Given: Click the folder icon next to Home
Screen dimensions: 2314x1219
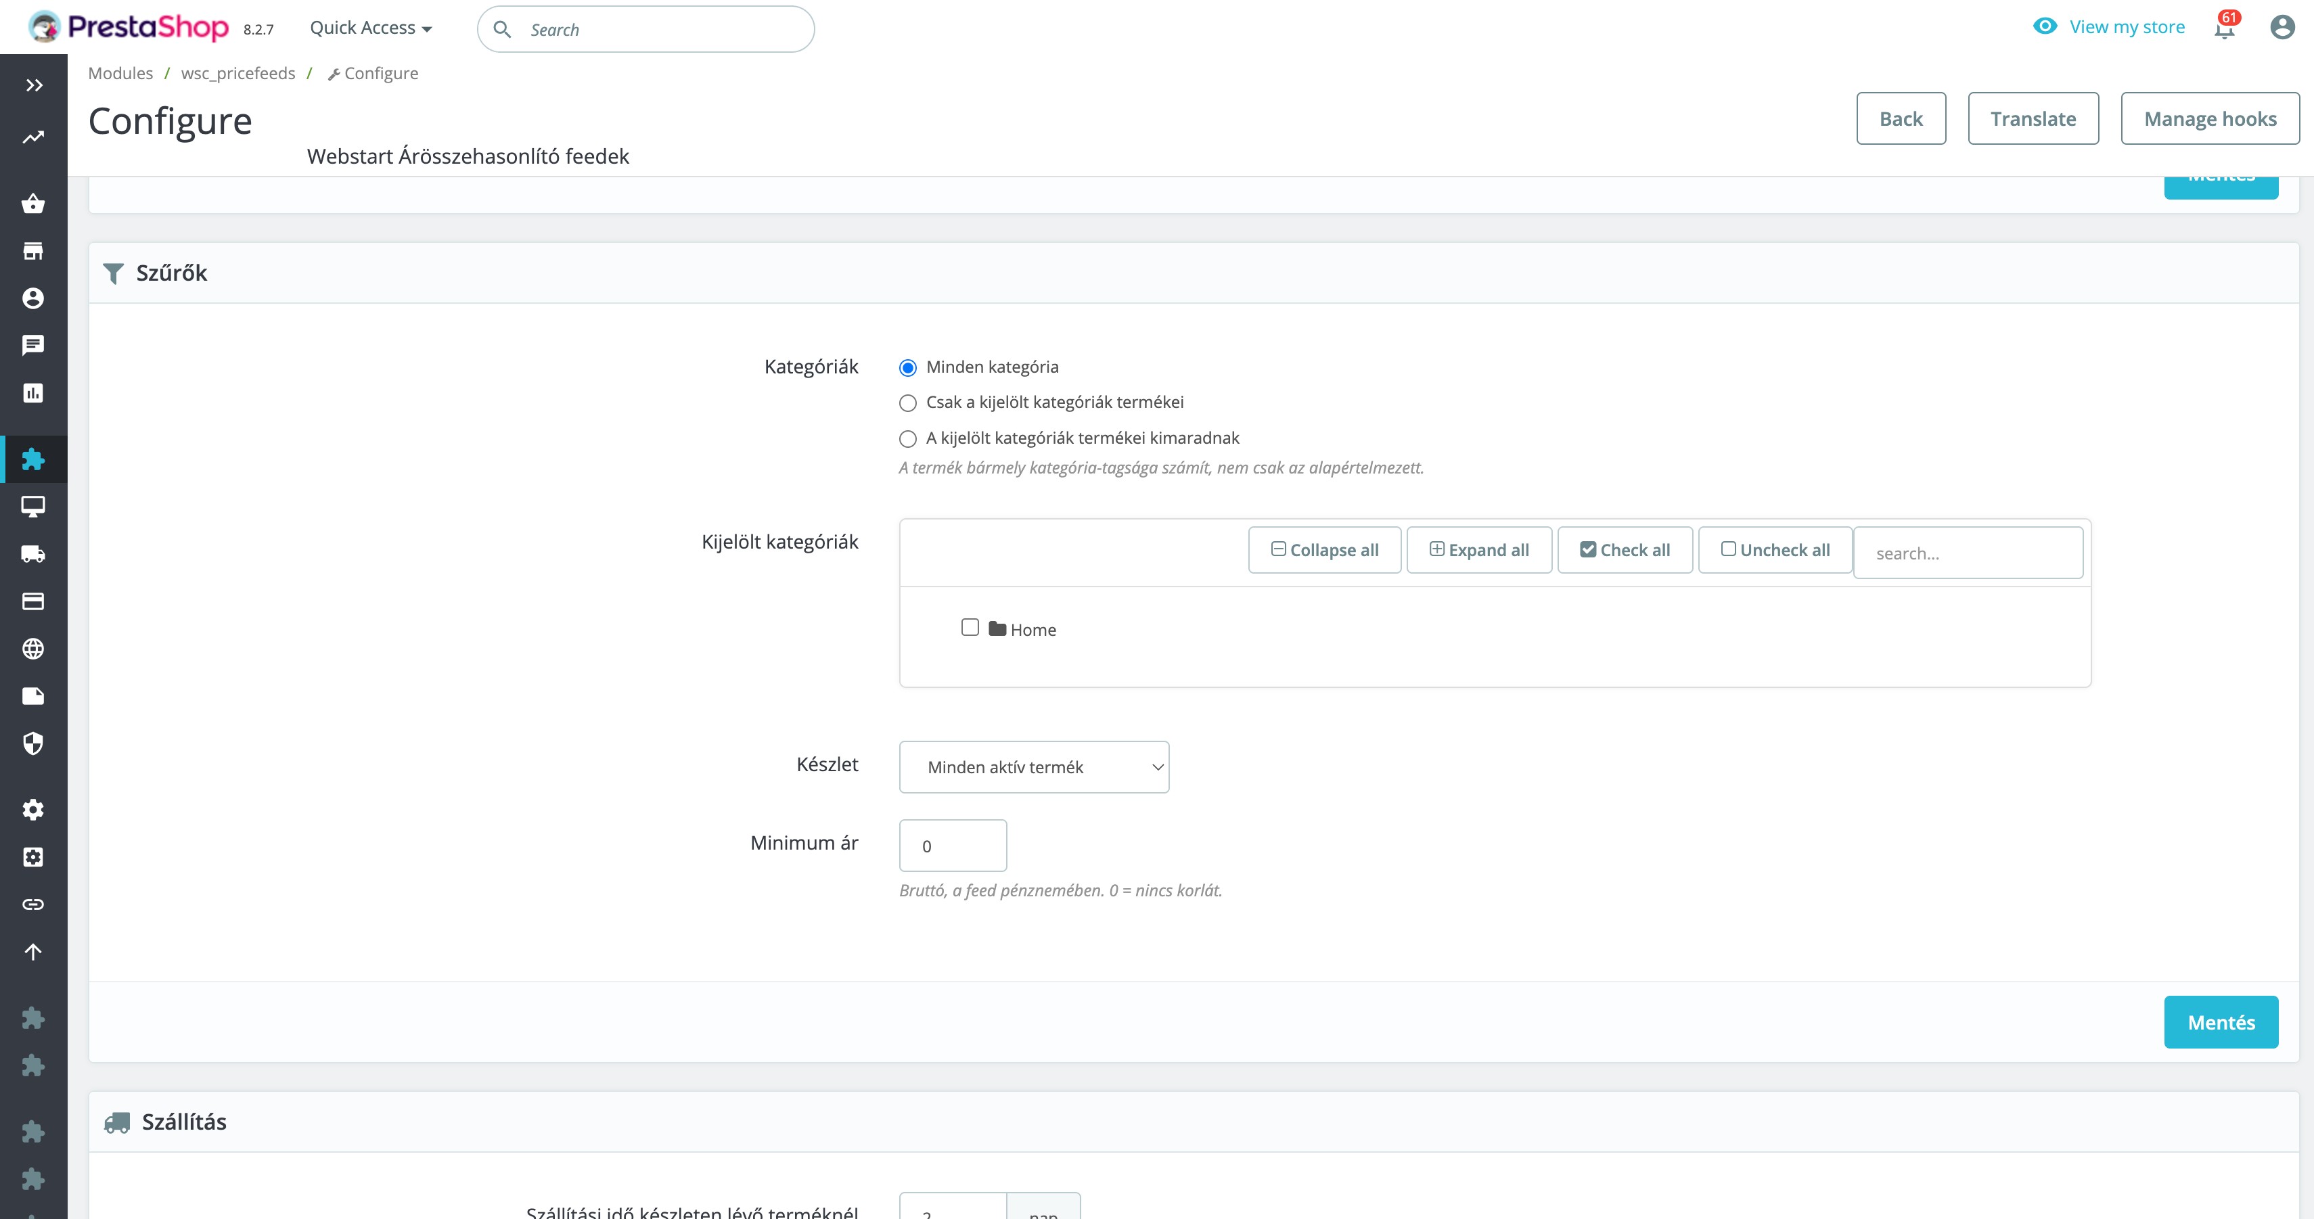Looking at the screenshot, I should coord(997,628).
